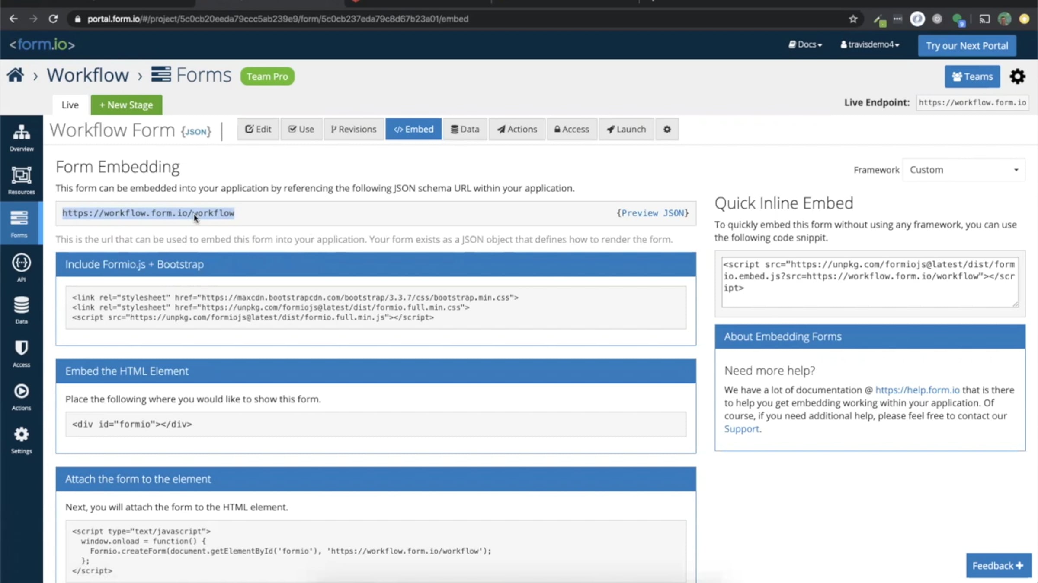This screenshot has width=1038, height=583.
Task: Open the travisdemo4 user dropdown
Action: coord(870,44)
